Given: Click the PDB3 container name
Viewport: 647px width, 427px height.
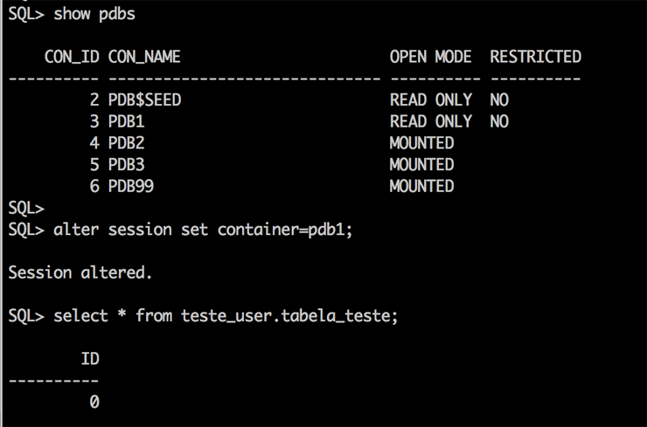Looking at the screenshot, I should [x=128, y=164].
